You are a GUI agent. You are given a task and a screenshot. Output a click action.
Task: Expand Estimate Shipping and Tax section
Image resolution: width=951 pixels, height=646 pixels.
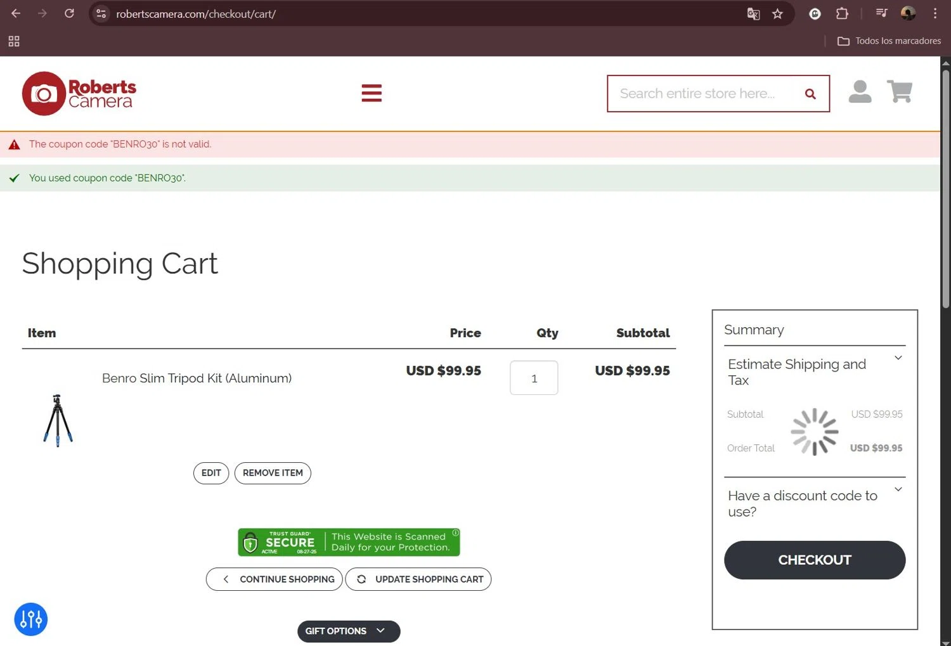pos(815,372)
